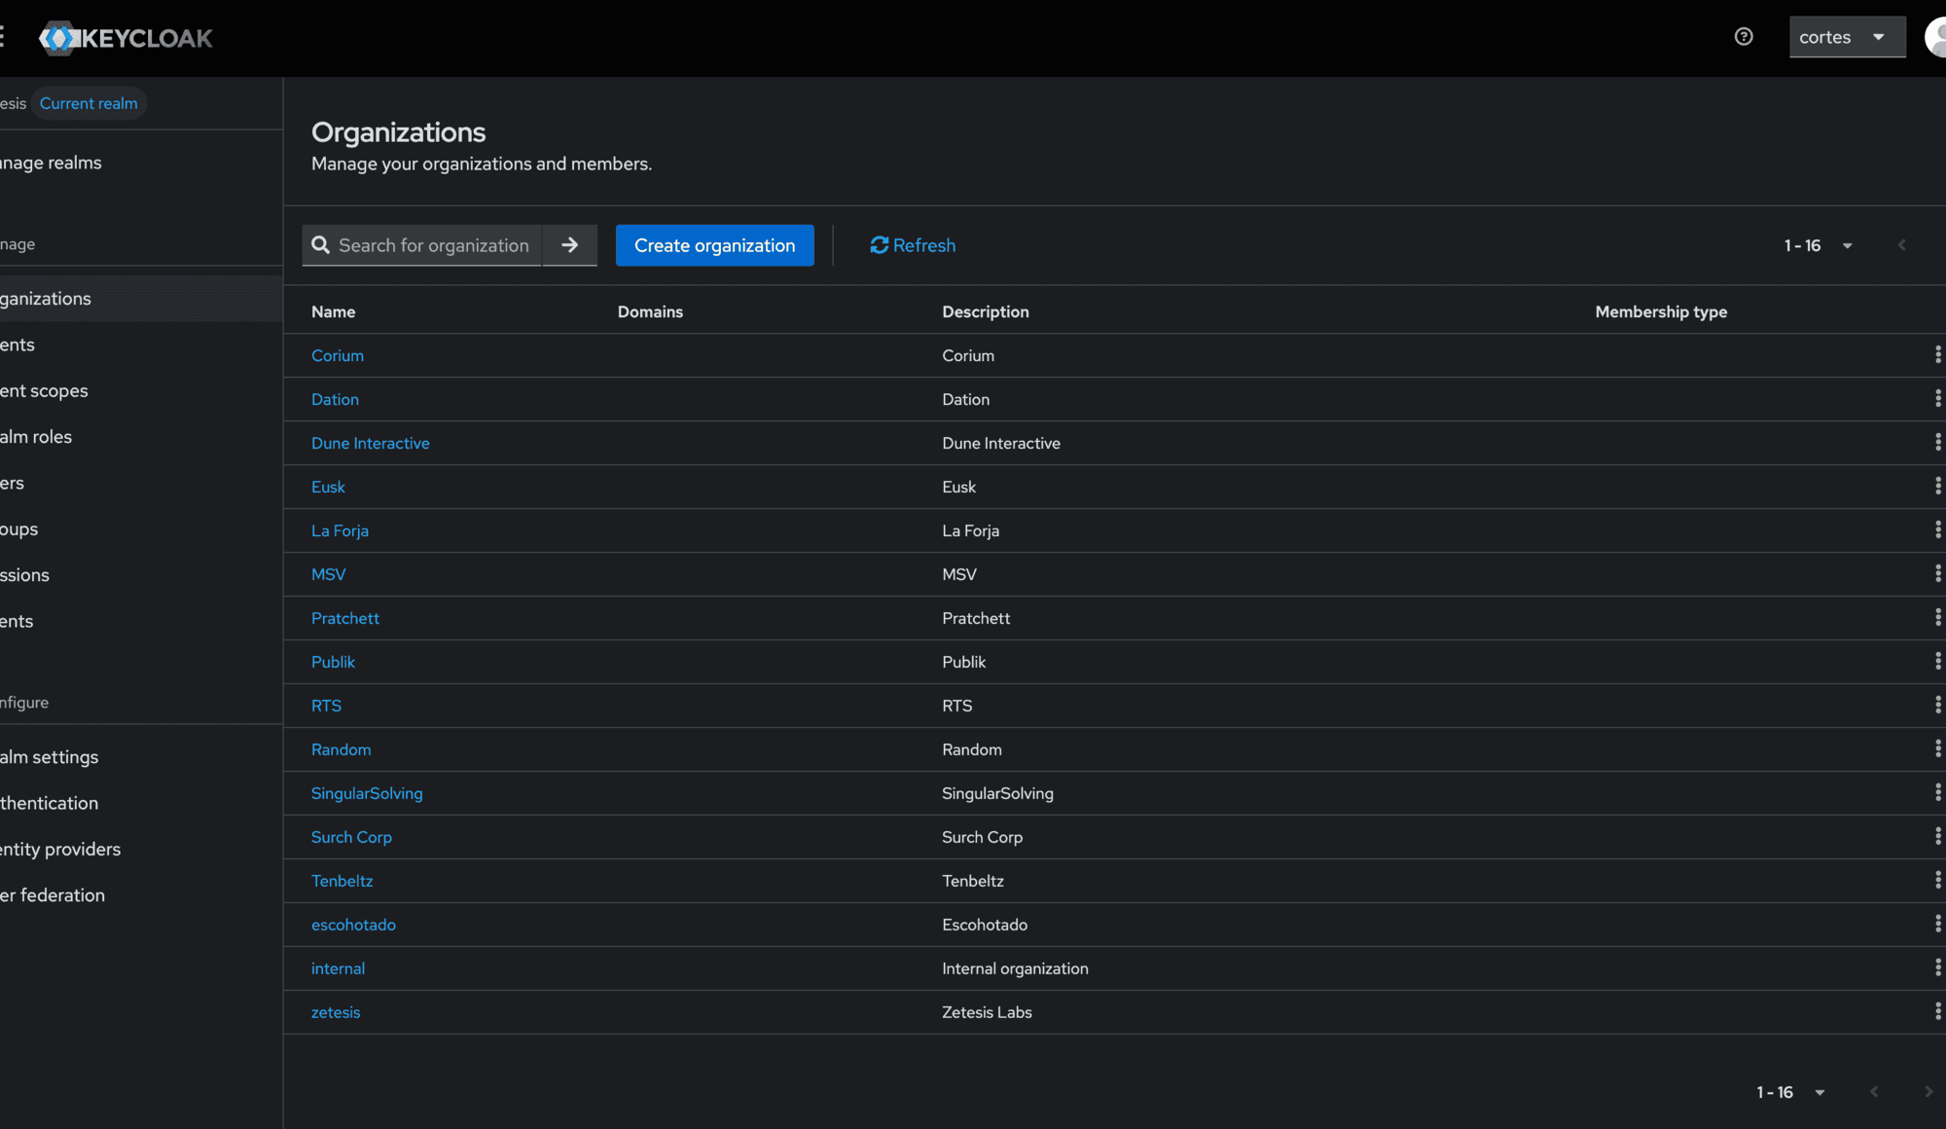The image size is (1946, 1129).
Task: Click the Description column header
Action: [x=986, y=311]
